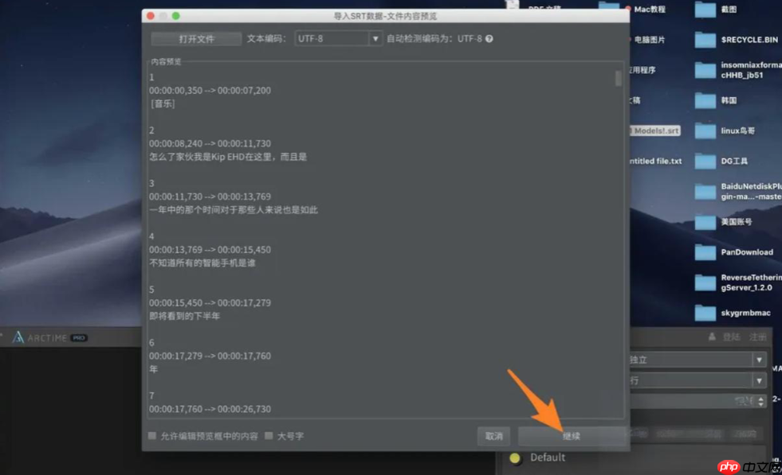Click the 继续 continue button
Screen dimensions: 782x475
click(x=572, y=434)
